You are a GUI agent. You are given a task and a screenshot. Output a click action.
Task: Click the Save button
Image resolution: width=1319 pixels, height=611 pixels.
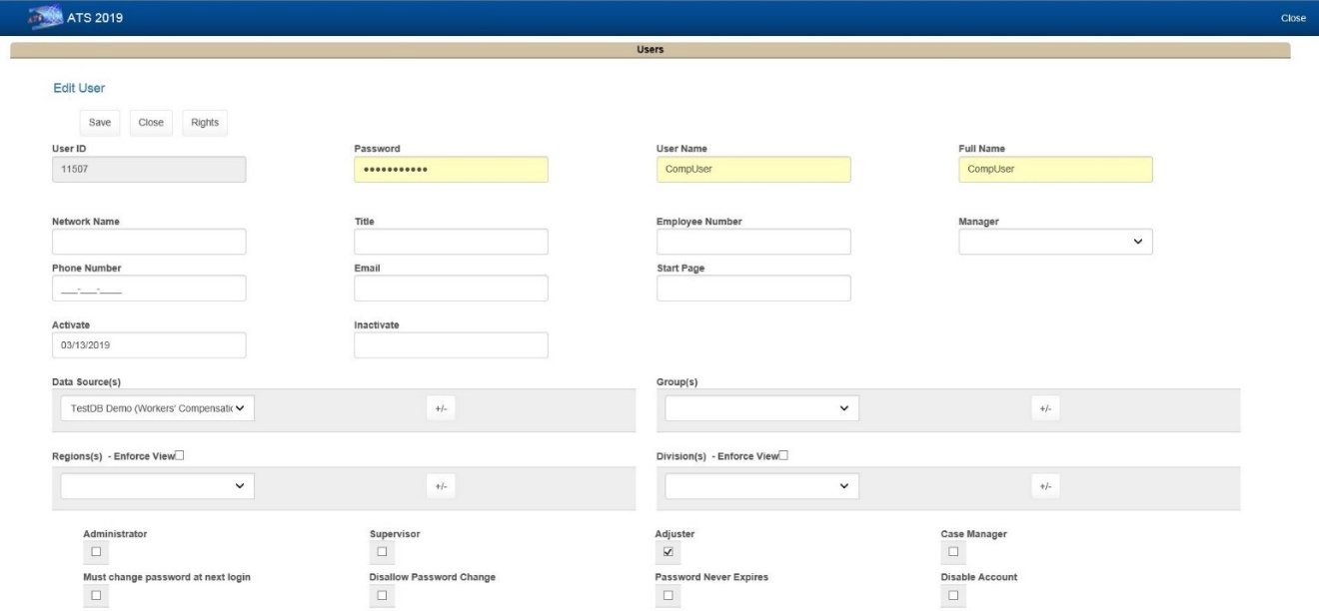tap(99, 123)
